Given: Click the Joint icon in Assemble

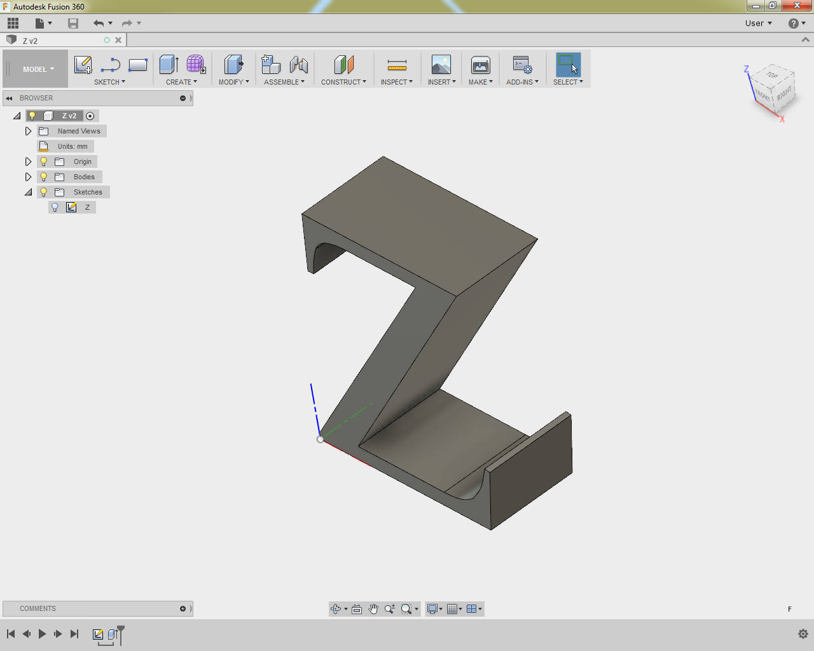Looking at the screenshot, I should [298, 65].
